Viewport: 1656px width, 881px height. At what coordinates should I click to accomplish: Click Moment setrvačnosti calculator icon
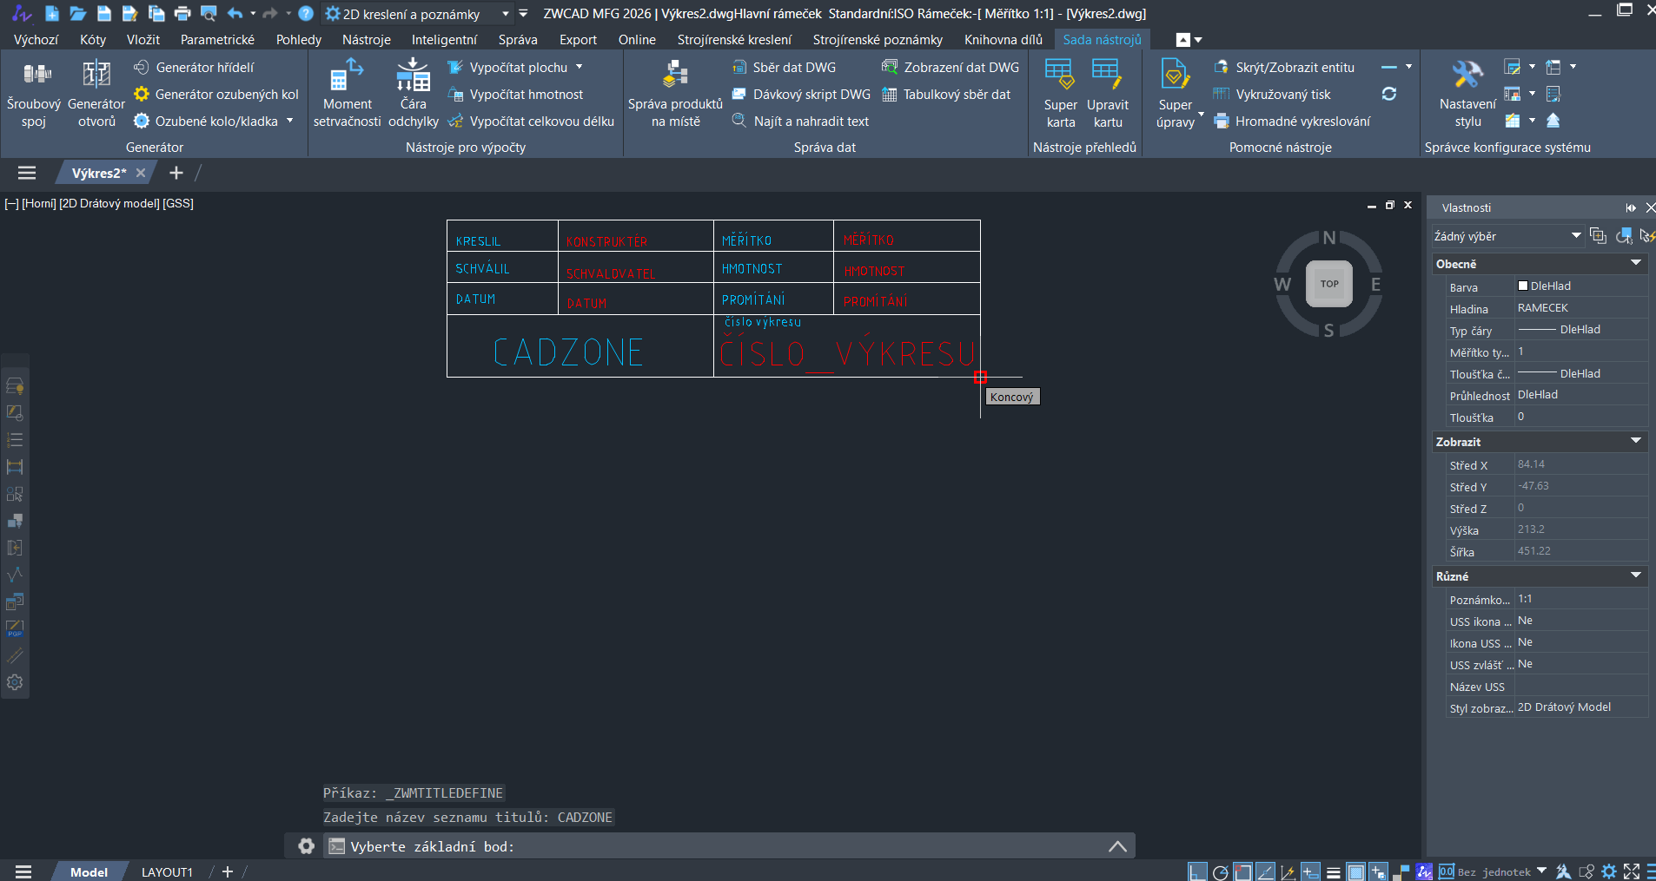[x=347, y=94]
